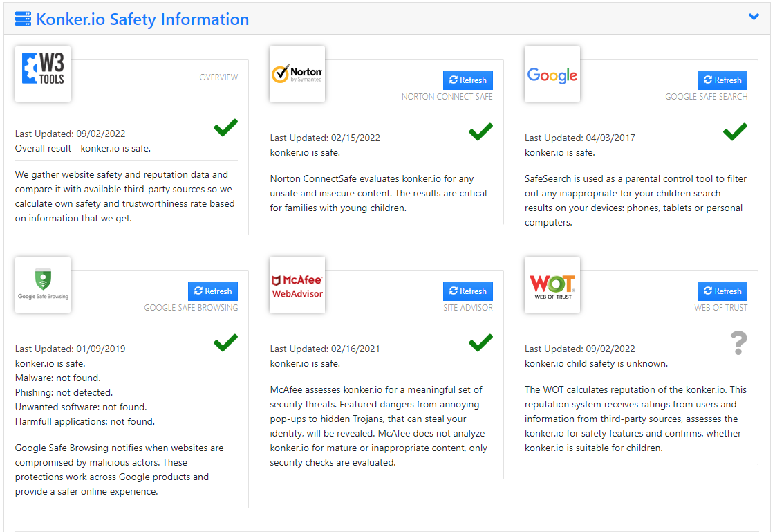Click 'Last Updated: 04/03/2017' text
This screenshot has width=775, height=532.
pos(580,138)
